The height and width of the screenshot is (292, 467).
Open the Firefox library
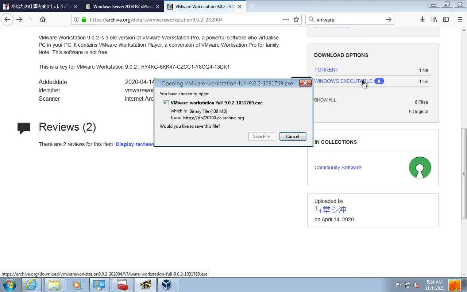pyautogui.click(x=434, y=19)
